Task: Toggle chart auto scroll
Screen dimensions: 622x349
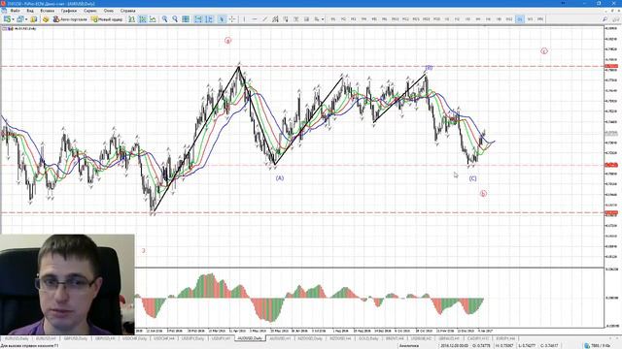Action: point(198,19)
